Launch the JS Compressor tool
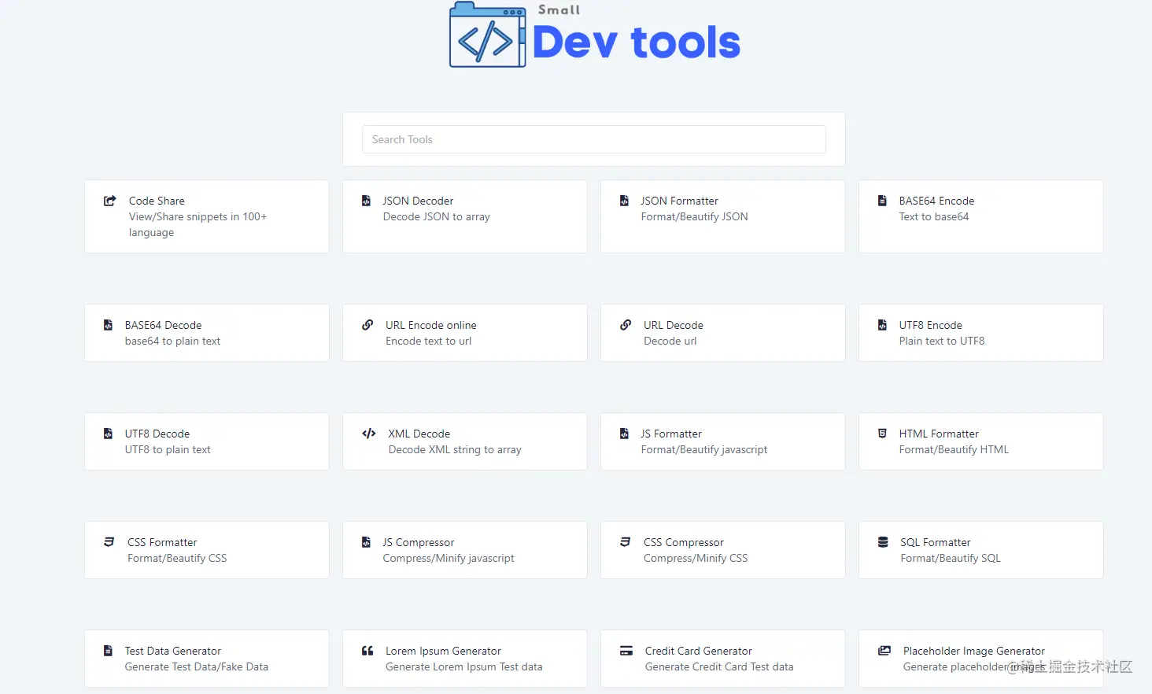The width and height of the screenshot is (1152, 694). 464,550
